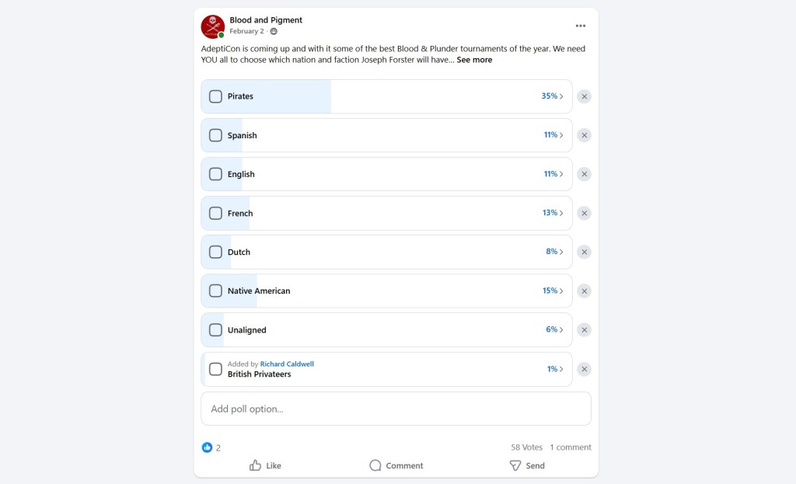796x484 pixels.
Task: Comment on the poll post
Action: click(396, 465)
